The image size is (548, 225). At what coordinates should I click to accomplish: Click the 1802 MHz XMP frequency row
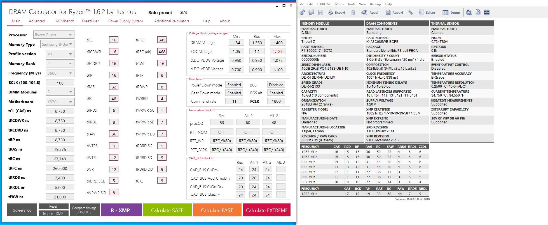[x=365, y=194]
